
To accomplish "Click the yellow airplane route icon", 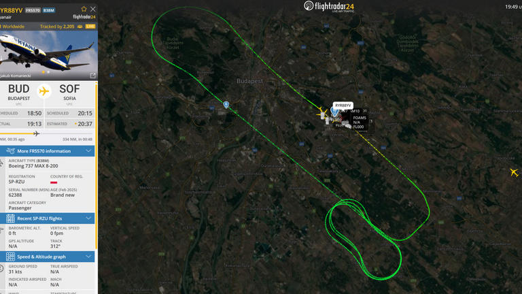I will (x=44, y=91).
